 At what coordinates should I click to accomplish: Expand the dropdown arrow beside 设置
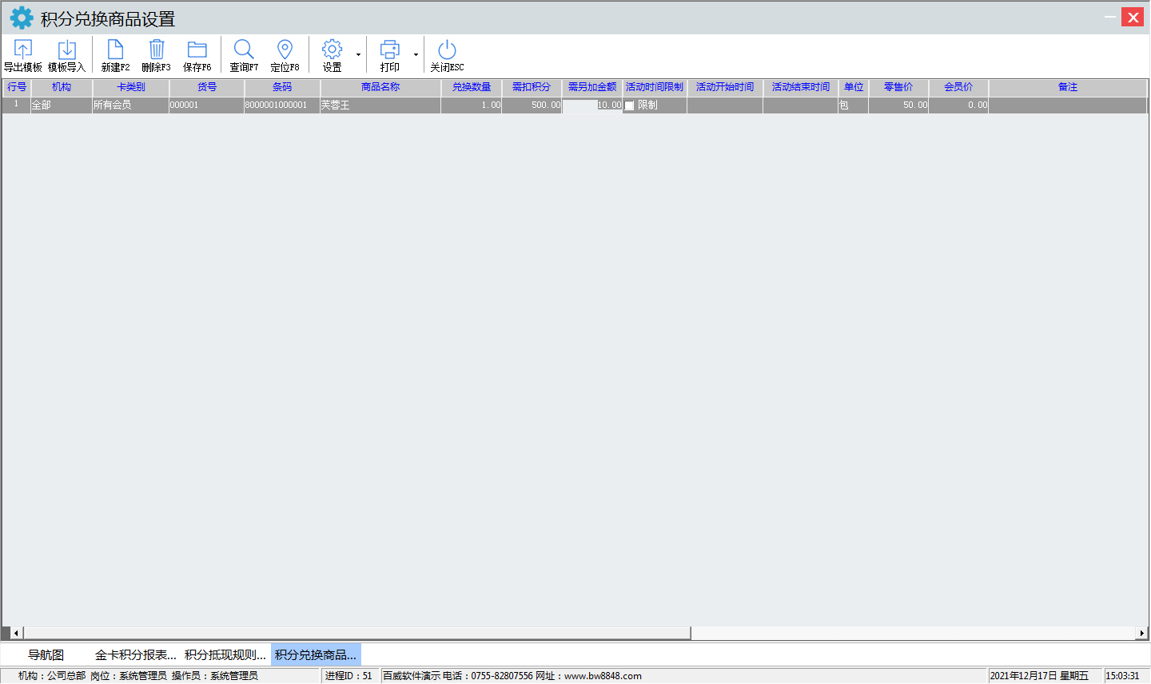click(358, 55)
